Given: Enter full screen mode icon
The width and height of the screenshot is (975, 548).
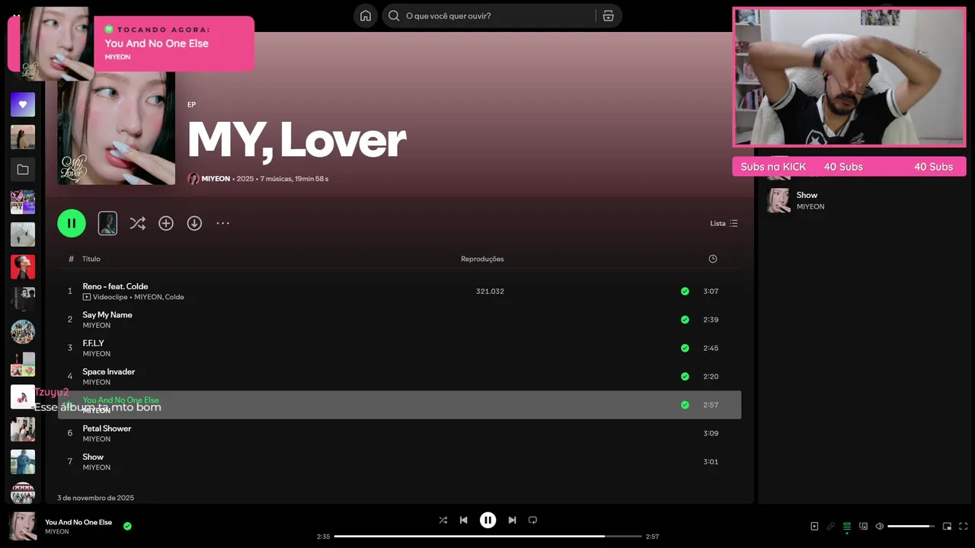Looking at the screenshot, I should 963,526.
